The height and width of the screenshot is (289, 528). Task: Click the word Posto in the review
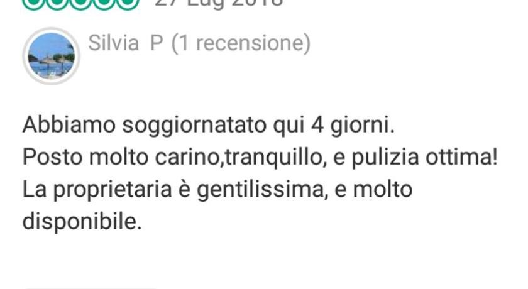coord(52,157)
